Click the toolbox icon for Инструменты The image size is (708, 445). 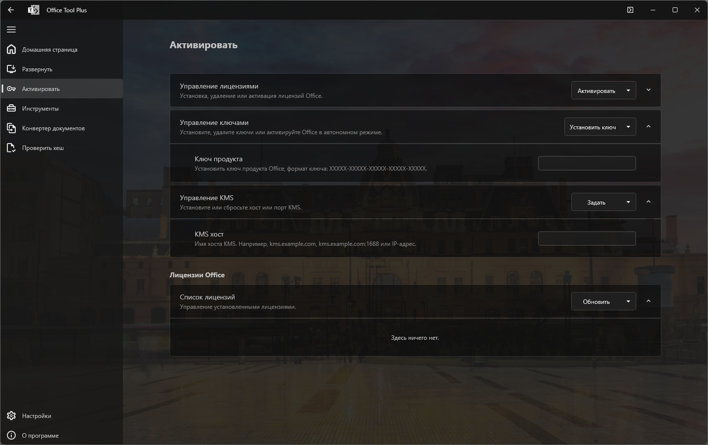tap(11, 108)
